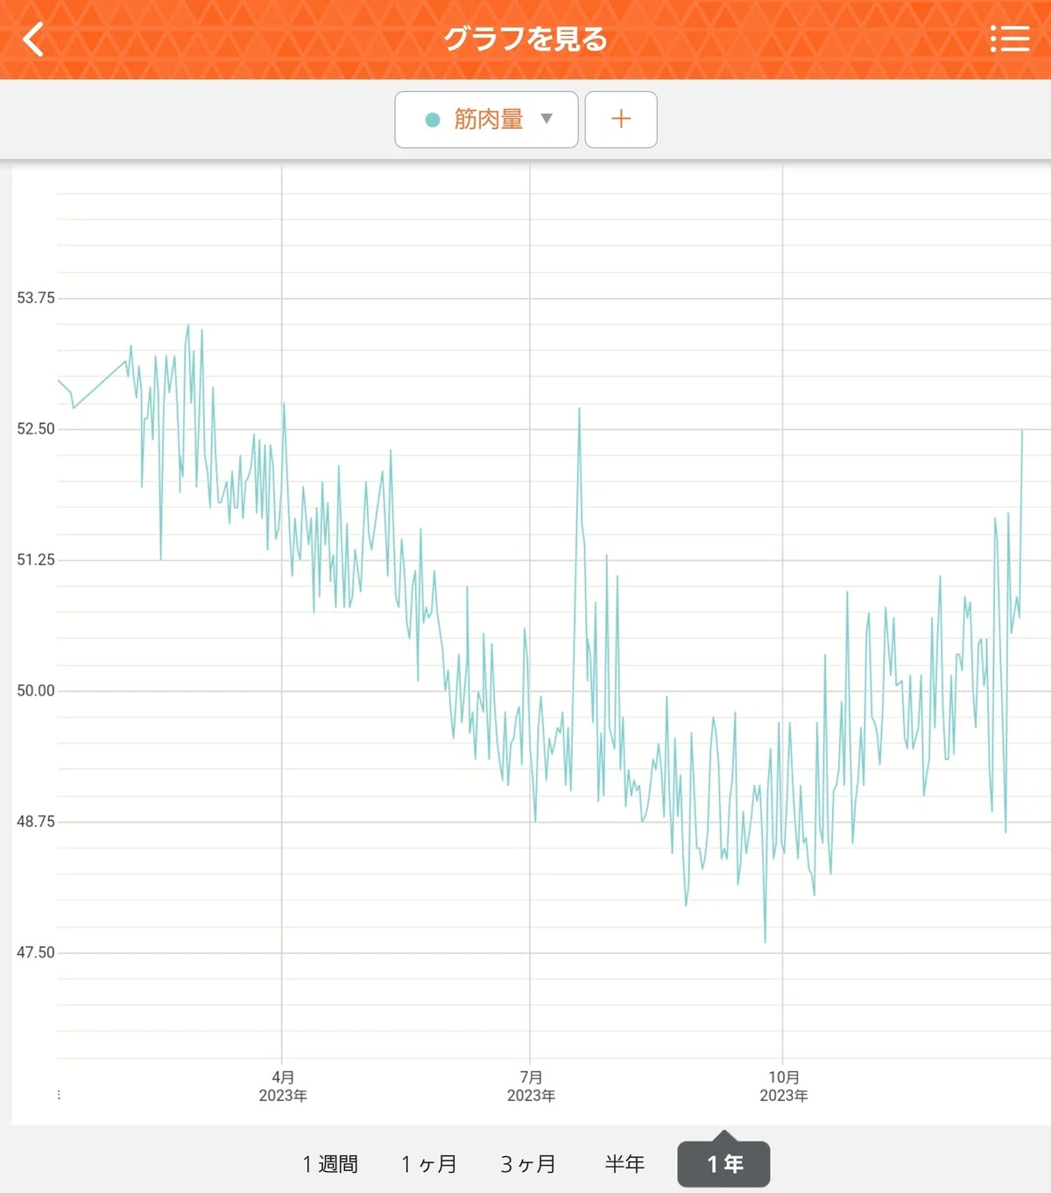1051x1193 pixels.
Task: Switch to the 1ヶ月 range tab
Action: pos(429,1164)
